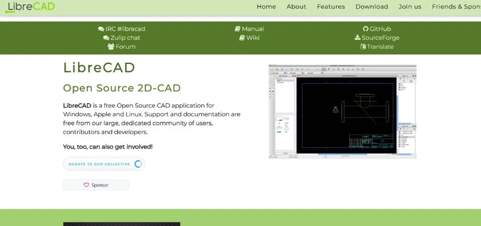Open the Download page
The image size is (481, 226).
[372, 7]
